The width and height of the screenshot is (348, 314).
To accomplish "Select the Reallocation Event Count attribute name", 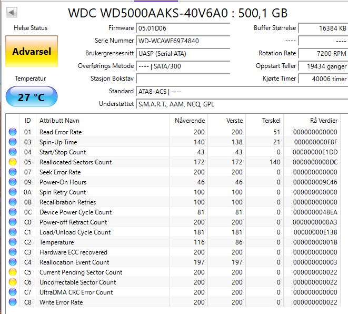I will [x=74, y=262].
